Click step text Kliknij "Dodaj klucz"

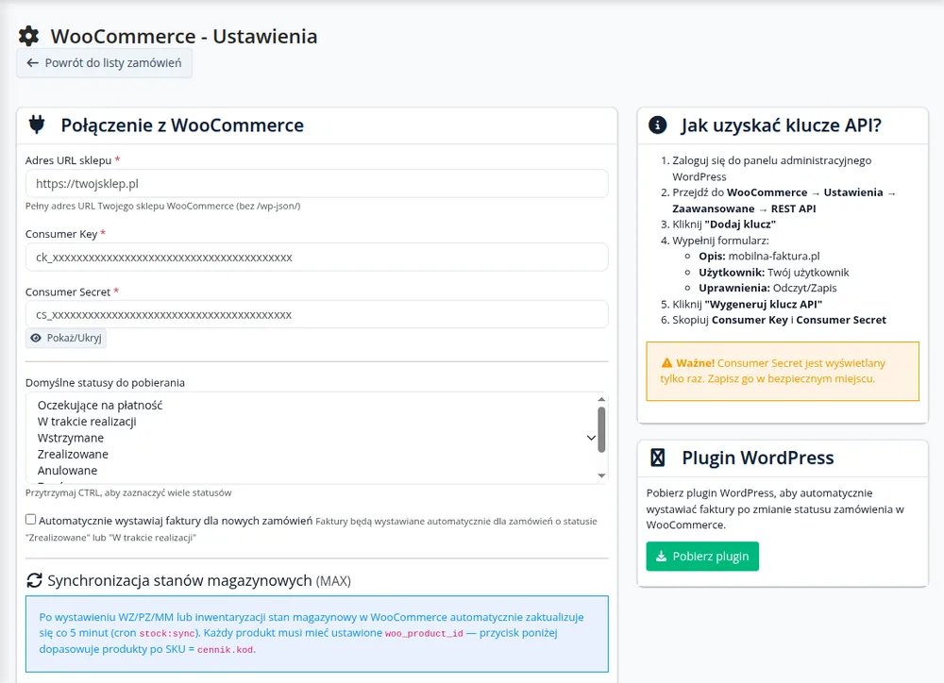point(724,224)
